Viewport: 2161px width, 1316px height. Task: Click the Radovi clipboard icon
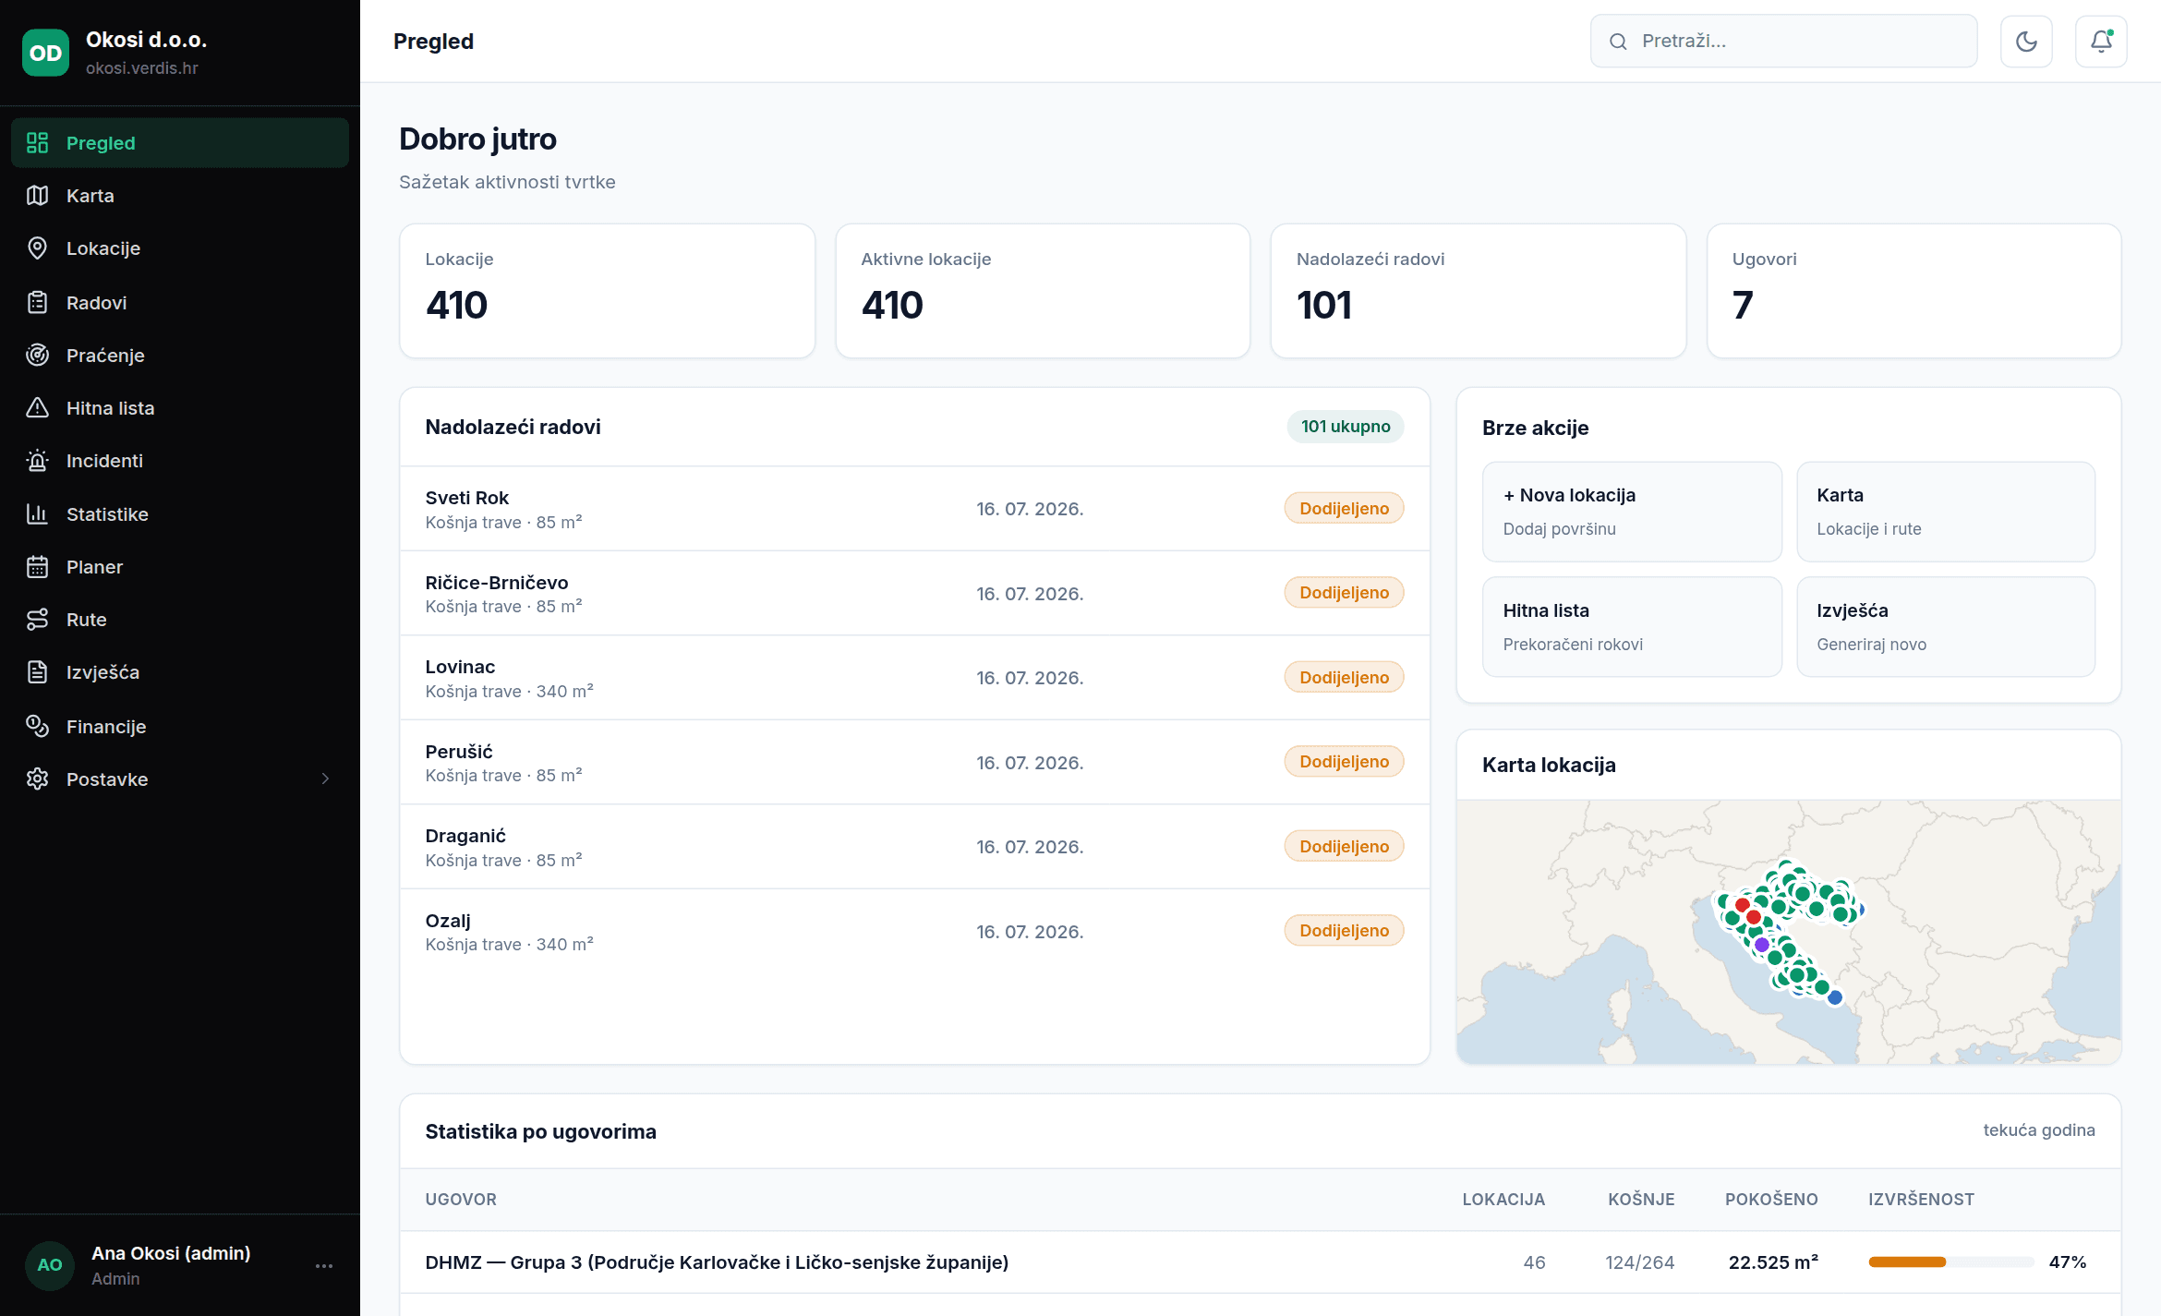tap(37, 303)
